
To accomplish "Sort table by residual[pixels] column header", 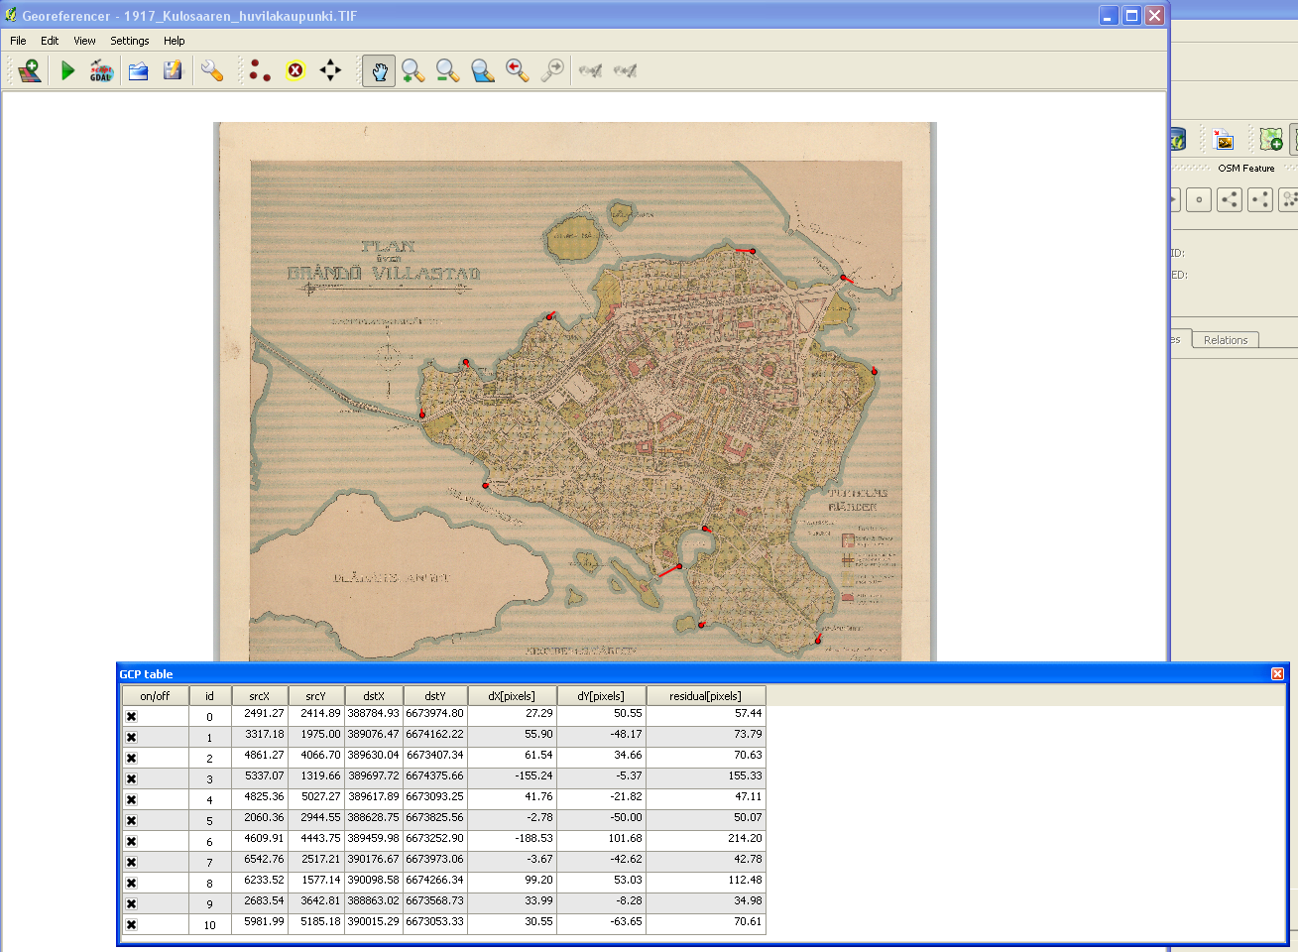I will tap(705, 696).
